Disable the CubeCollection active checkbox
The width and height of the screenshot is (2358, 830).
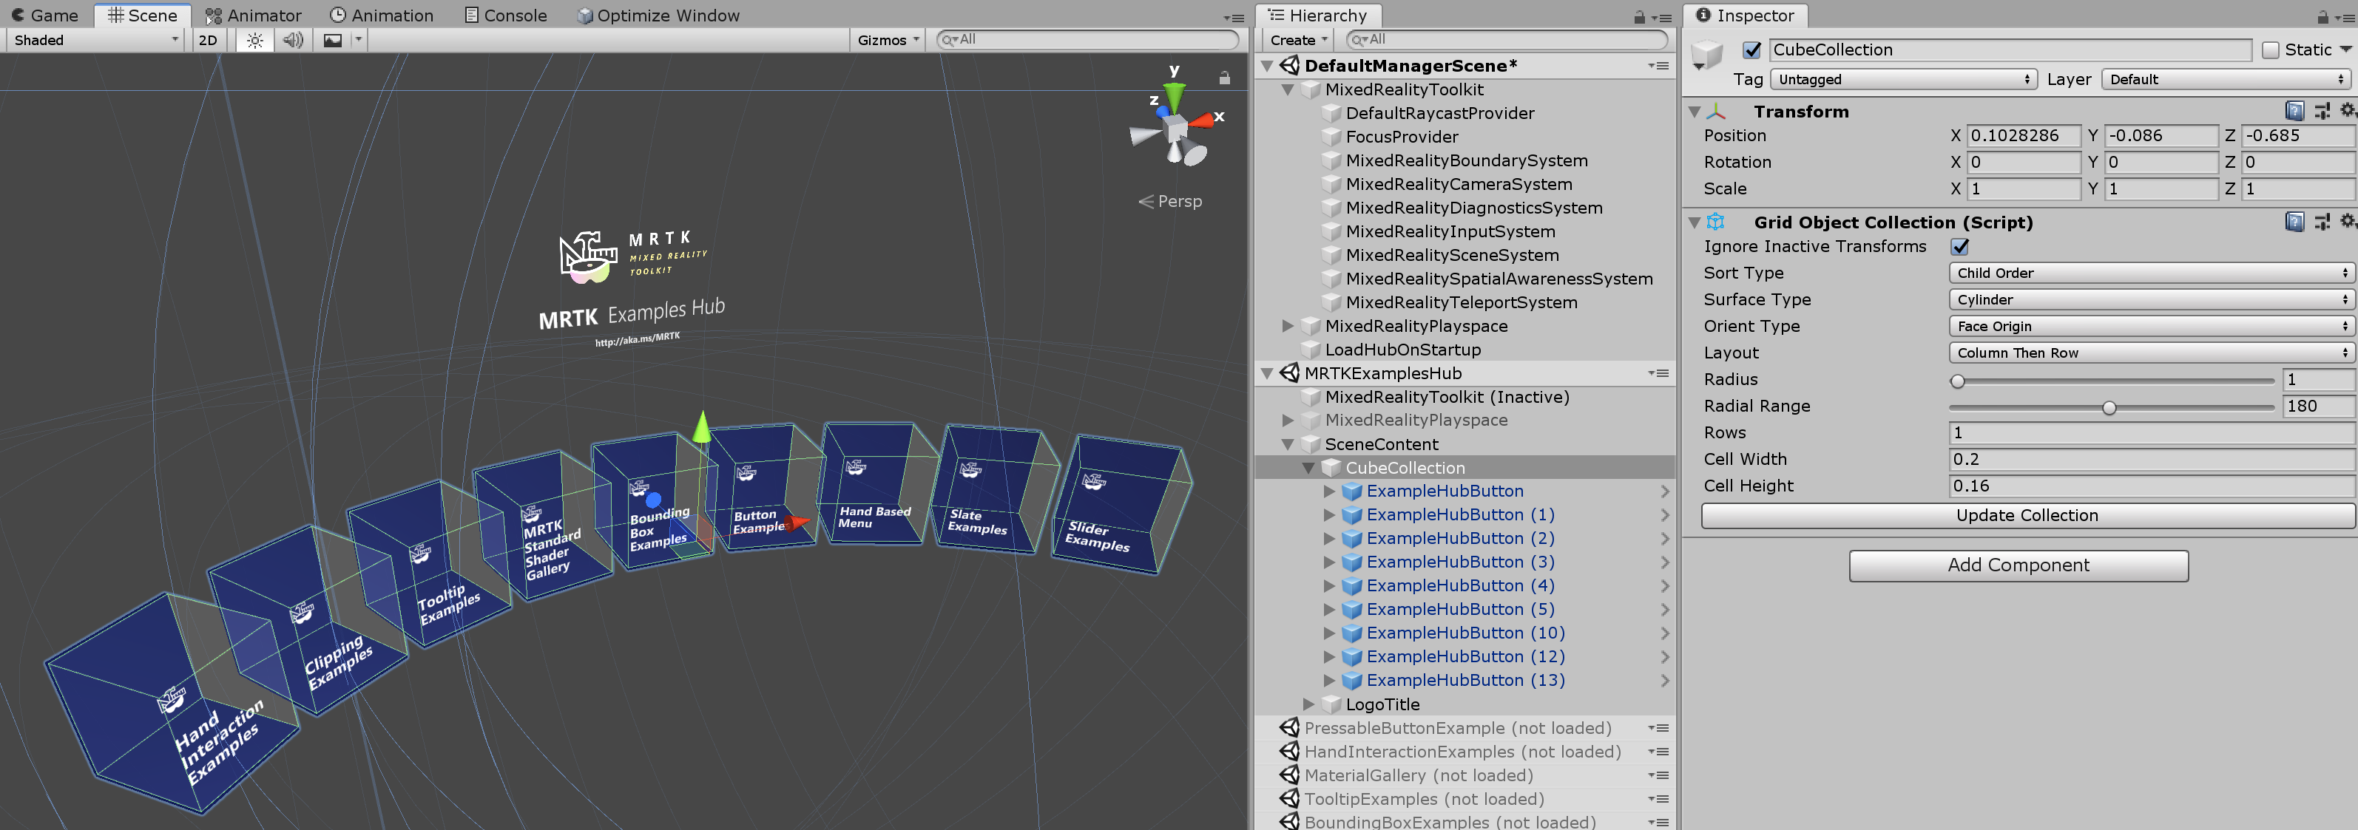(1751, 50)
